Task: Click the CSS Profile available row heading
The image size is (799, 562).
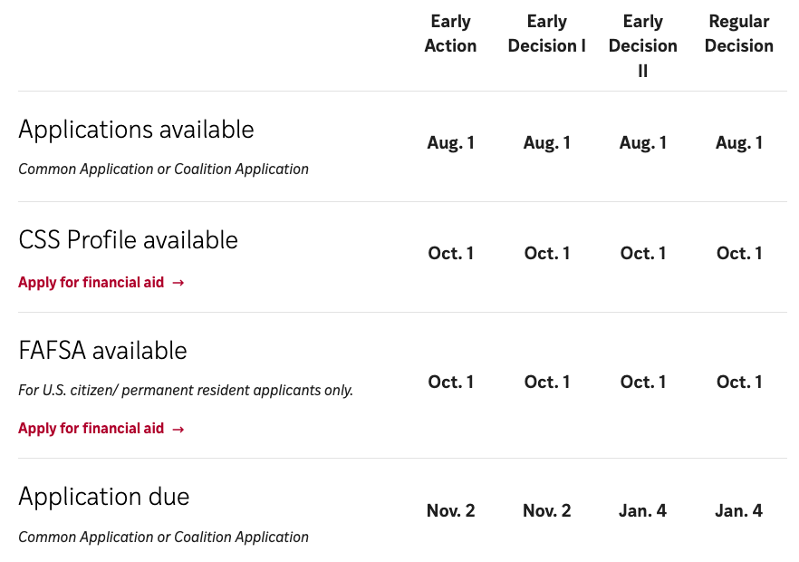Action: [x=128, y=240]
